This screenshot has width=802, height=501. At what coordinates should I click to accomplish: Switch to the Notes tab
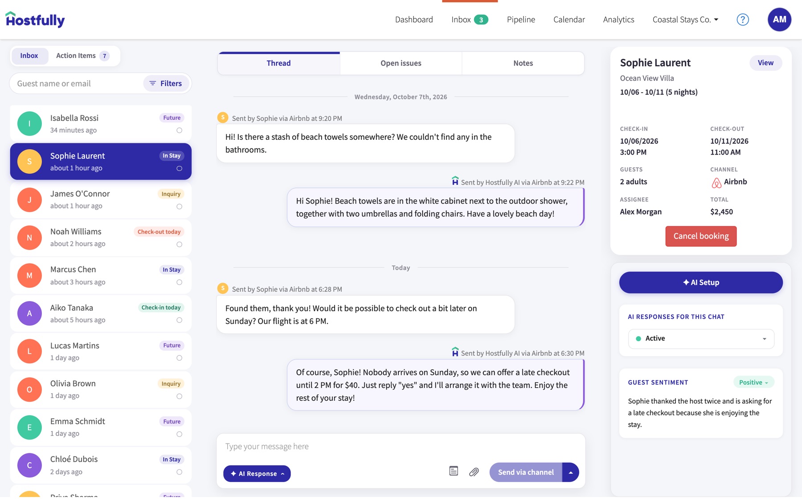523,63
